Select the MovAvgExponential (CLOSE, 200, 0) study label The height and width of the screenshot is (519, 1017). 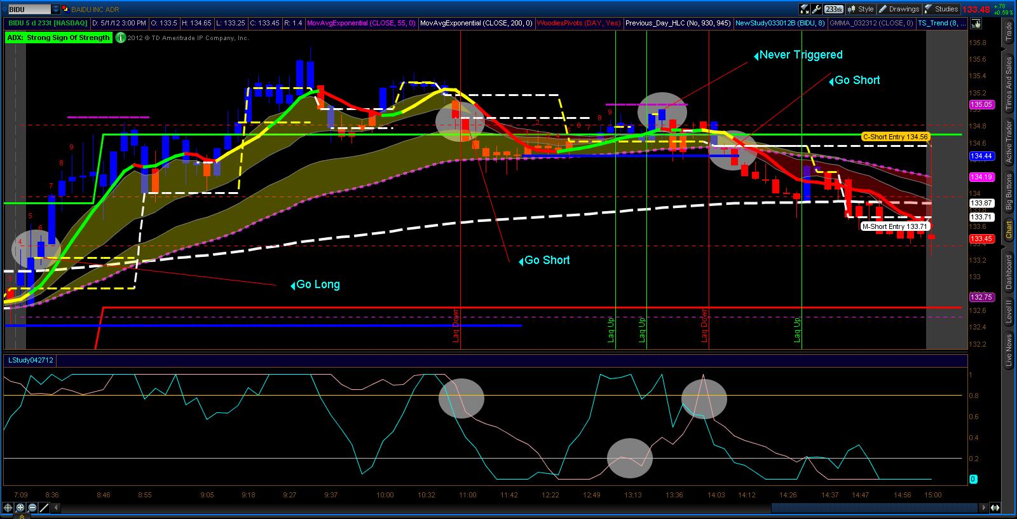476,23
